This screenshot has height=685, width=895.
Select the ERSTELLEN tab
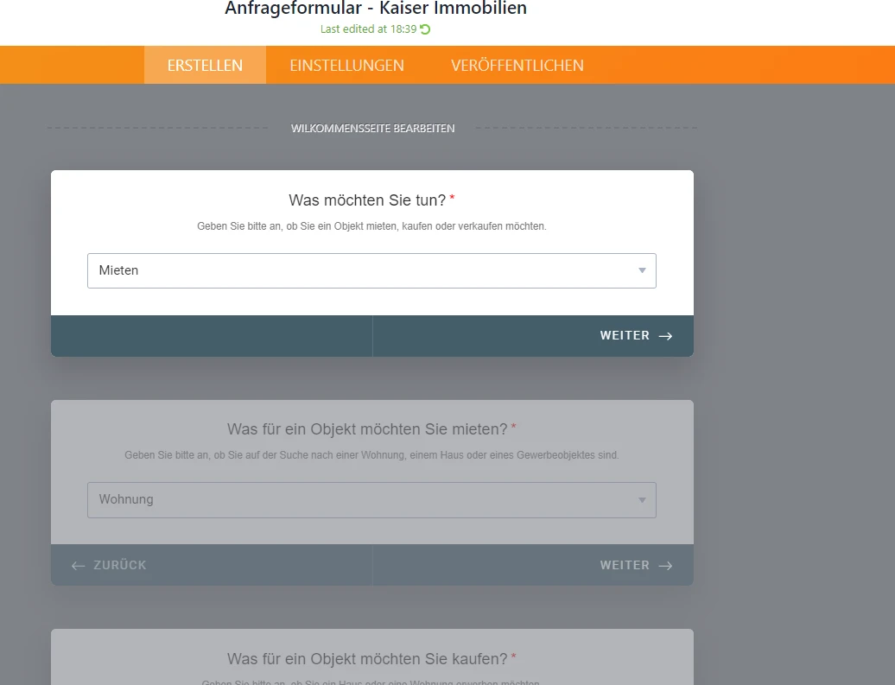(x=205, y=64)
